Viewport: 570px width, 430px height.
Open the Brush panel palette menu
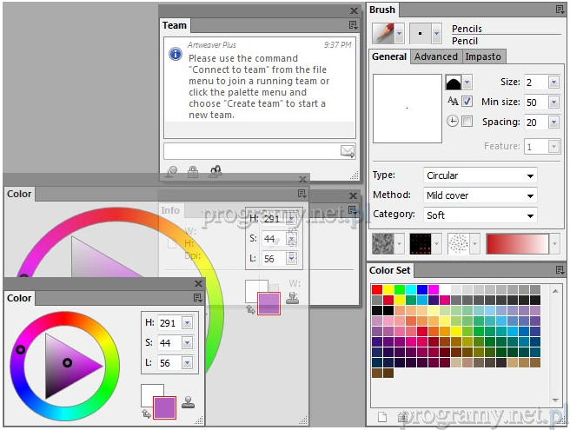tap(560, 10)
